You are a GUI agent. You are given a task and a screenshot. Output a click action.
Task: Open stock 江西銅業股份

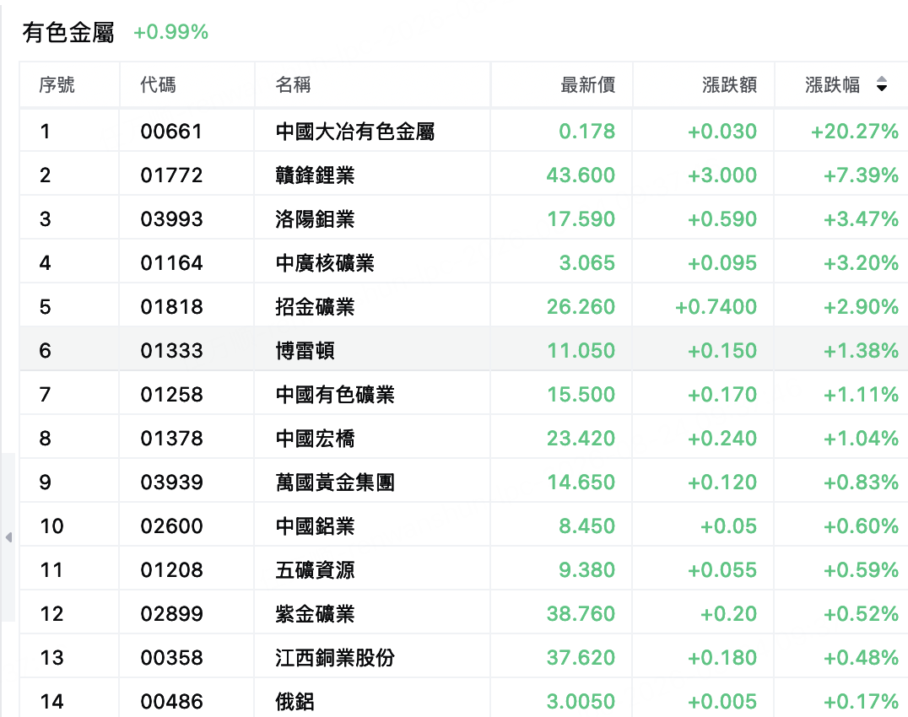click(x=335, y=658)
